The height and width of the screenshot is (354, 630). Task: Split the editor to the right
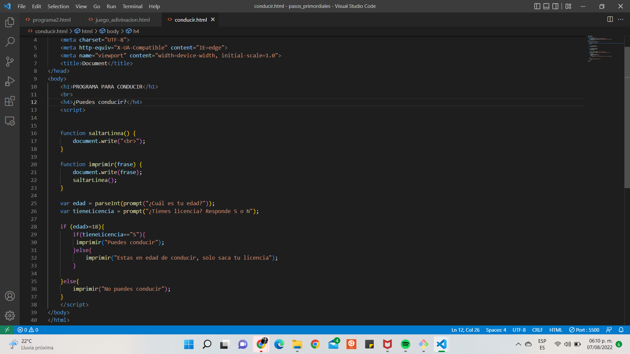(x=610, y=19)
